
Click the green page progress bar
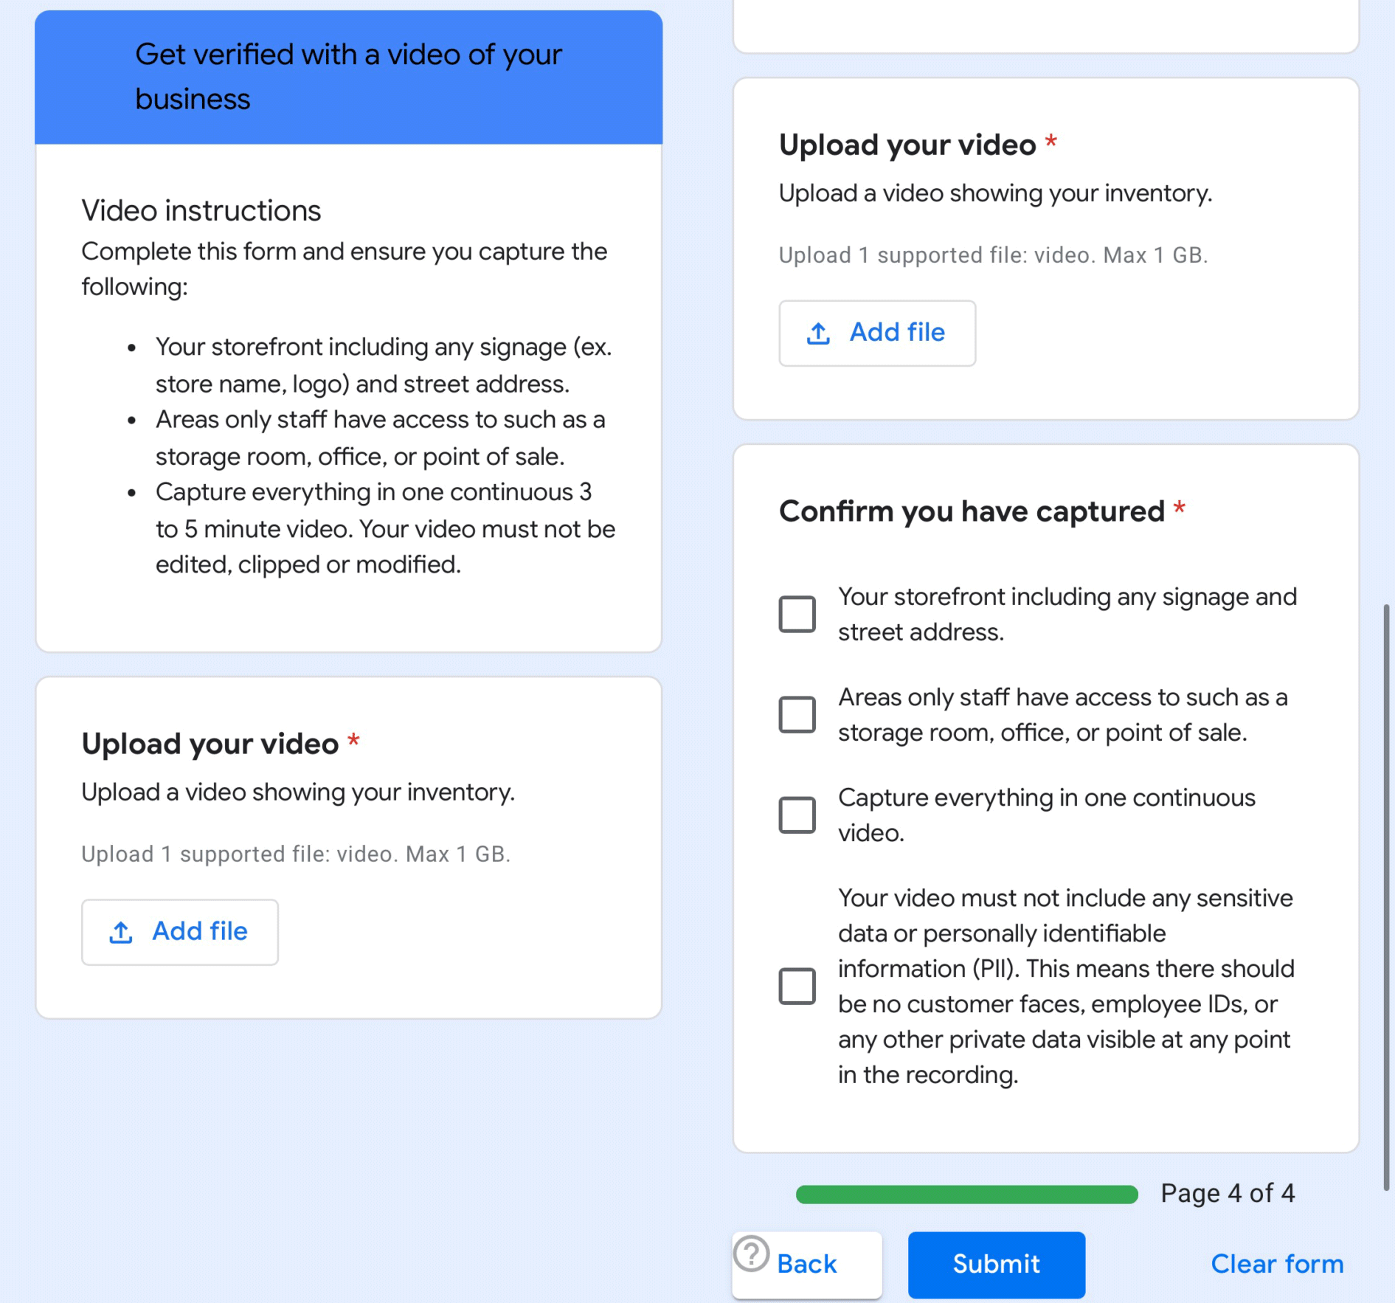point(966,1194)
